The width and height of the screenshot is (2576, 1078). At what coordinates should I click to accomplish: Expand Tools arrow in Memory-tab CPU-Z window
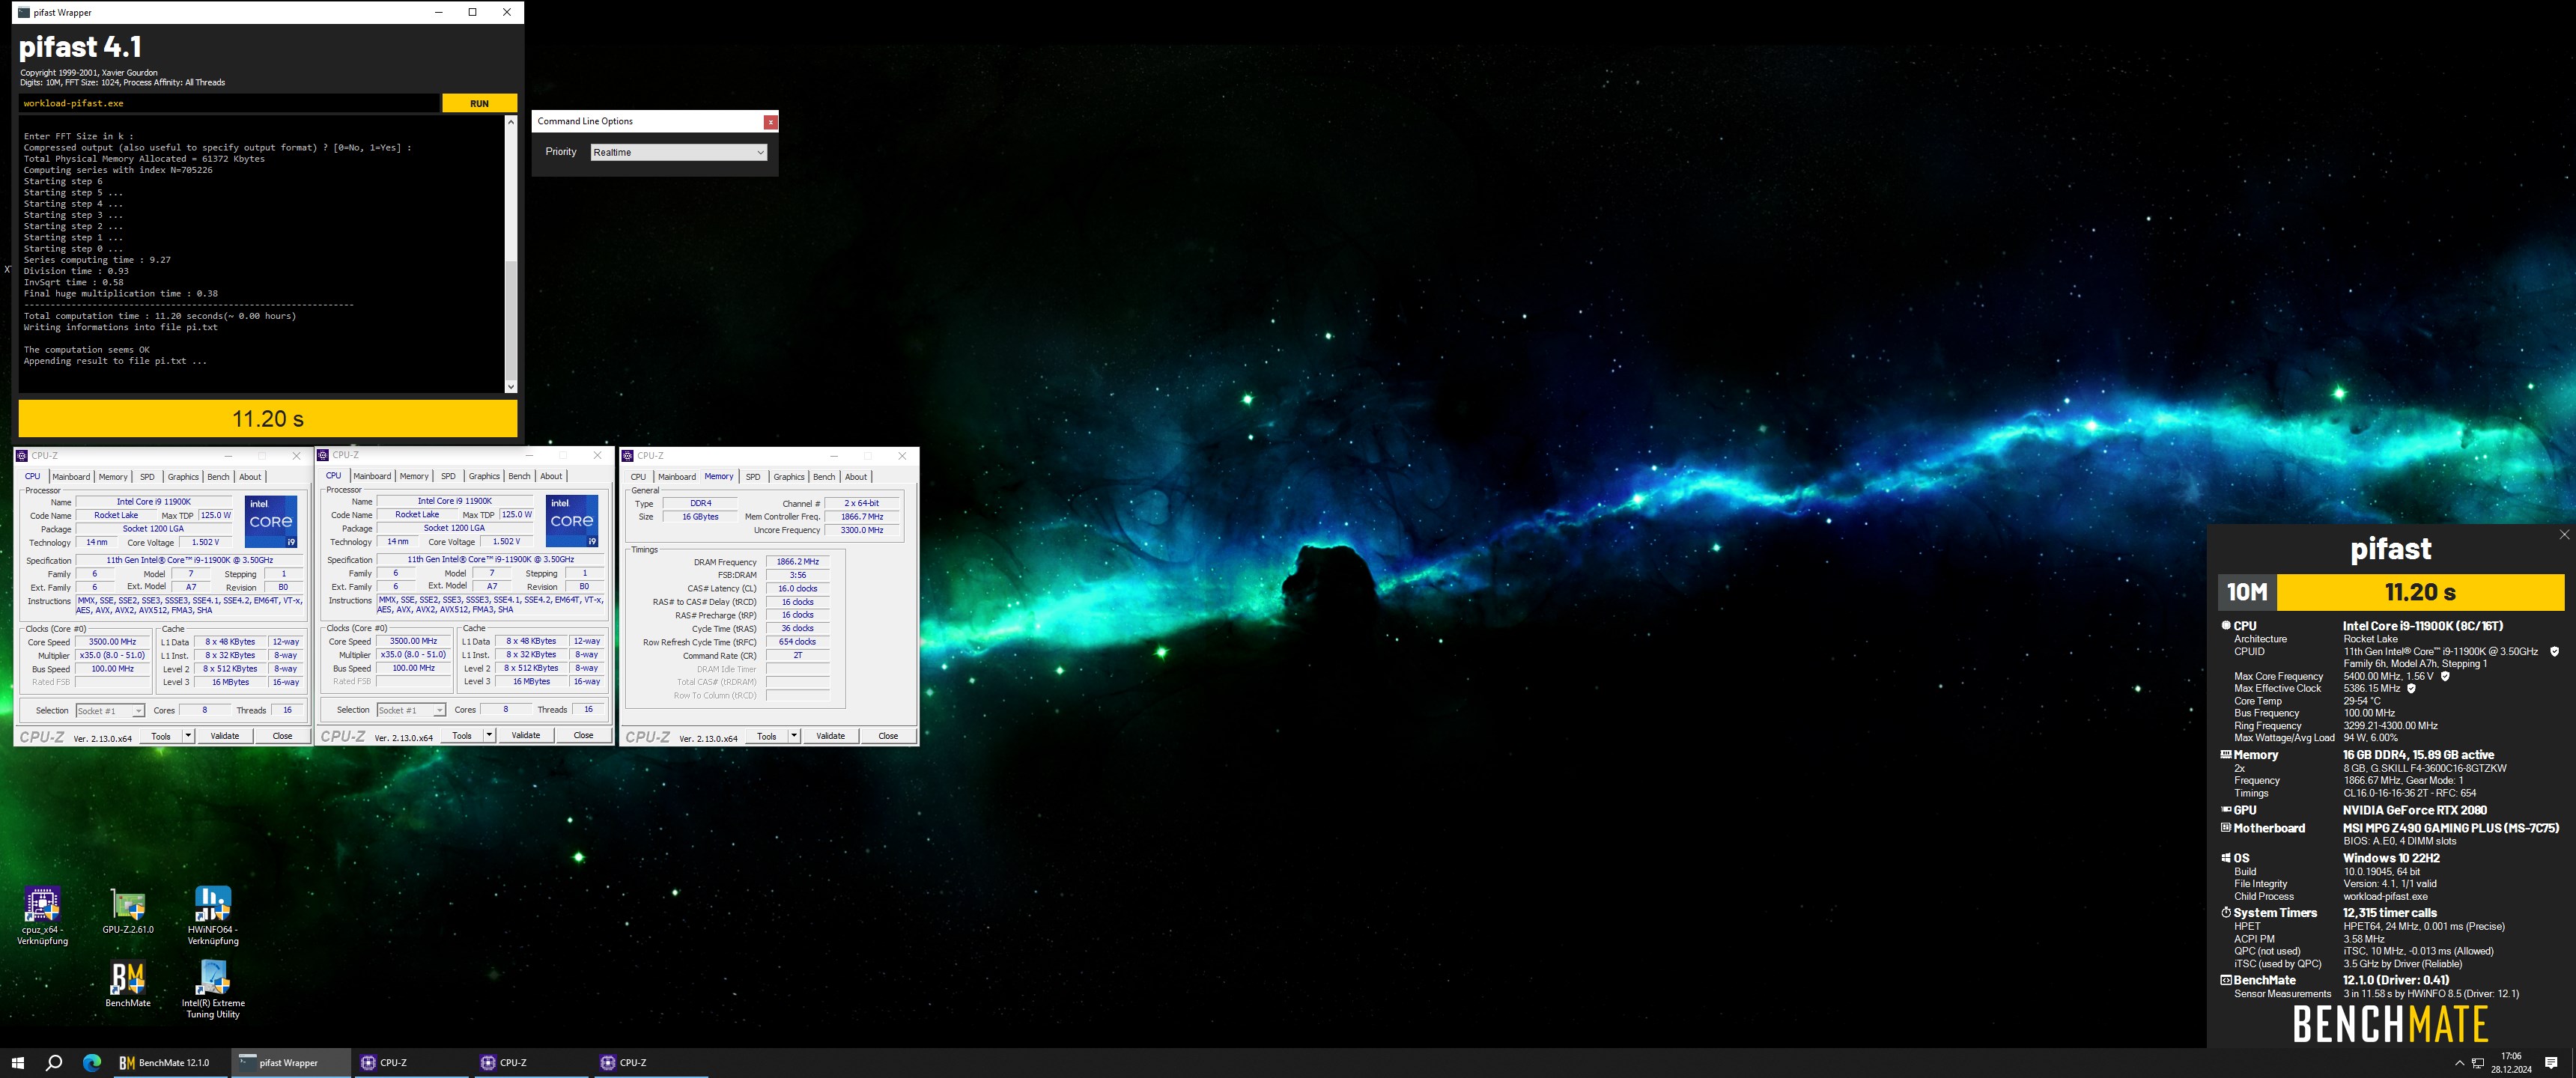(794, 736)
